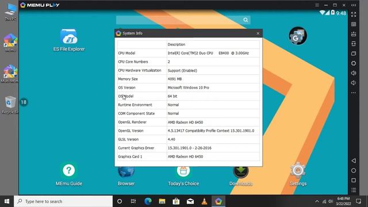The image size is (368, 207).
Task: Click the "Graphics Card 1" row label
Action: click(130, 156)
